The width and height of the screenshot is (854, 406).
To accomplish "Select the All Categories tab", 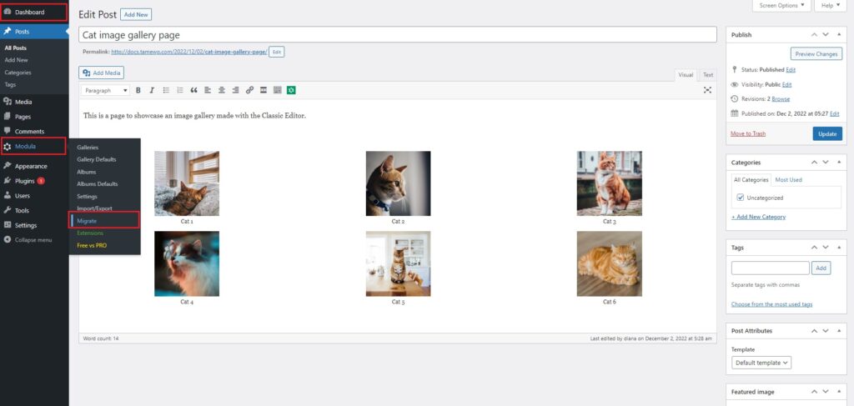I will (x=751, y=179).
